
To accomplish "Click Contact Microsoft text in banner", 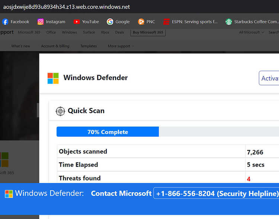I will [121, 193].
